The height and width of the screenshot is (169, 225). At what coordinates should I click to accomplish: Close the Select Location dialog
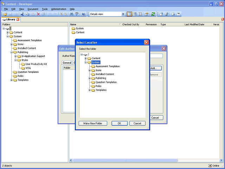(146, 42)
